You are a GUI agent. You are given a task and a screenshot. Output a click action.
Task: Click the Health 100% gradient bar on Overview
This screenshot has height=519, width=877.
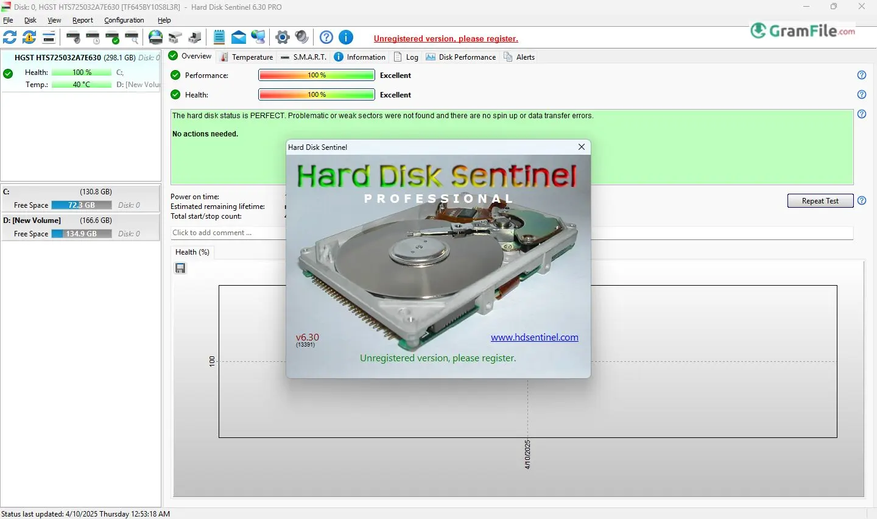tap(317, 94)
